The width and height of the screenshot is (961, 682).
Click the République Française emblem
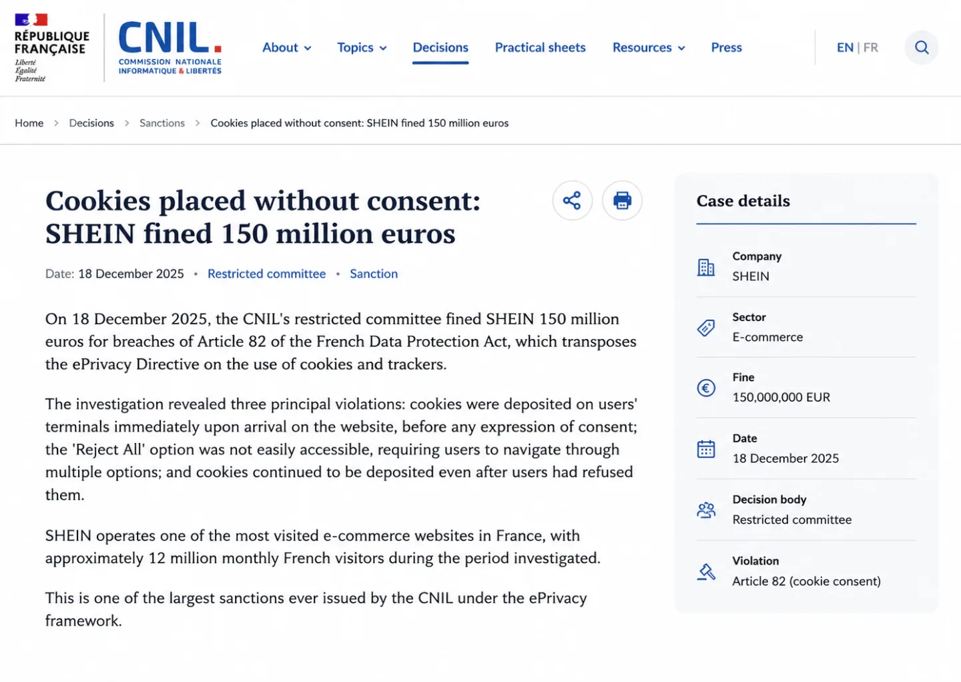51,48
